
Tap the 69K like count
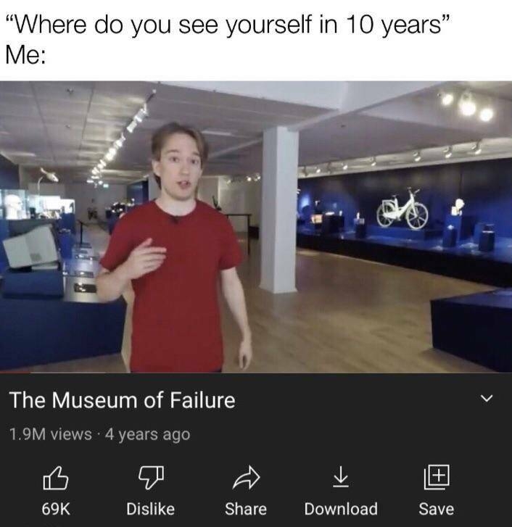[56, 508]
